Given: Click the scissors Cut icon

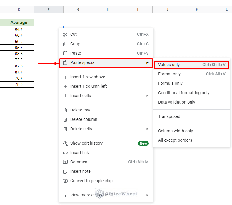Looking at the screenshot, I should pos(65,35).
